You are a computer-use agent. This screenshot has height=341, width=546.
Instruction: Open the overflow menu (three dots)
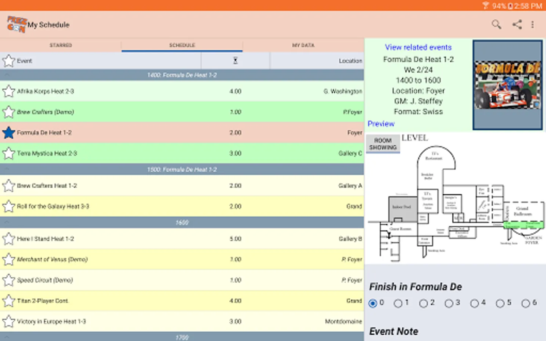pos(532,25)
